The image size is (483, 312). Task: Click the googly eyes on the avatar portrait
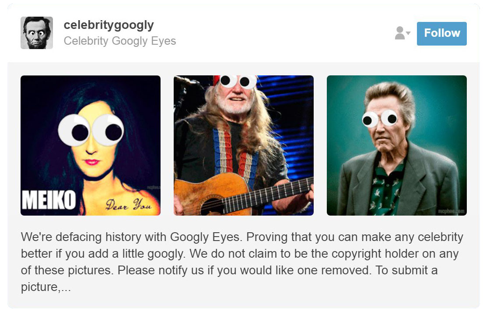click(x=36, y=32)
